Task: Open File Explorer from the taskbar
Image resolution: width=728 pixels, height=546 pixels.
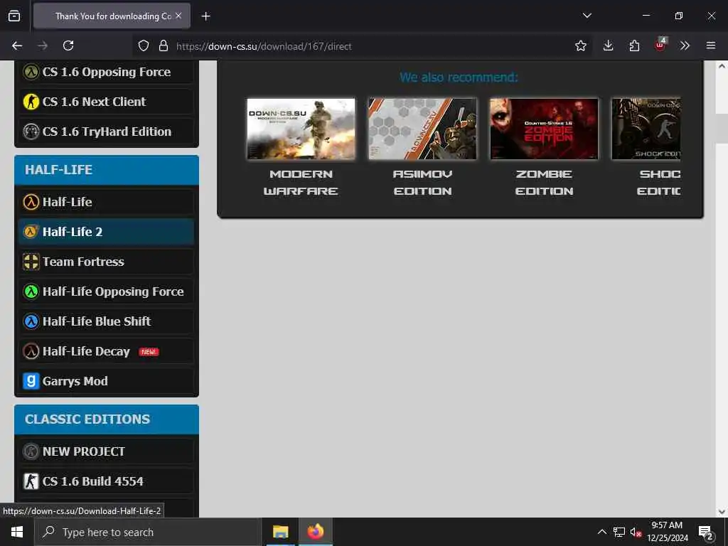Action: [280, 532]
